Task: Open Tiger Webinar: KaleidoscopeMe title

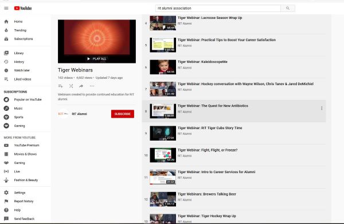Action: tap(202, 62)
